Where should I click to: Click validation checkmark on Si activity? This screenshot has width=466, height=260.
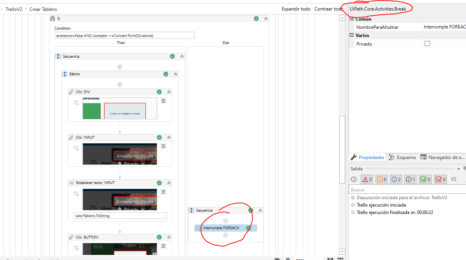[256, 19]
